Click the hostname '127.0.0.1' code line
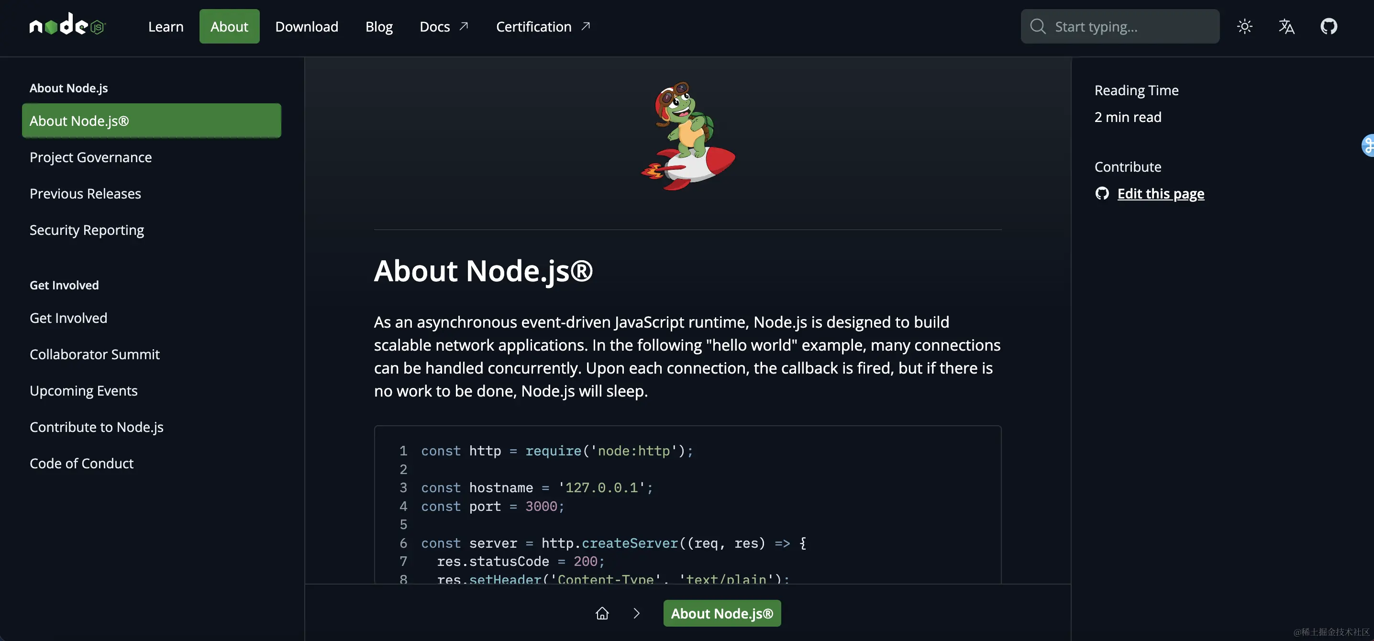The width and height of the screenshot is (1374, 641). click(x=537, y=487)
